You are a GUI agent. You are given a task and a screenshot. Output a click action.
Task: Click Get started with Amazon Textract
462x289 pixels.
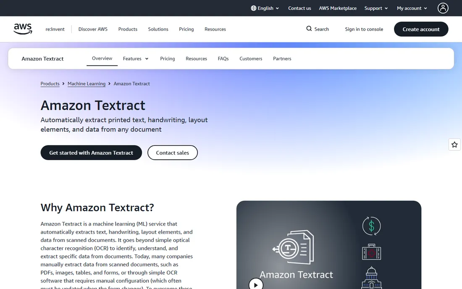click(x=91, y=152)
